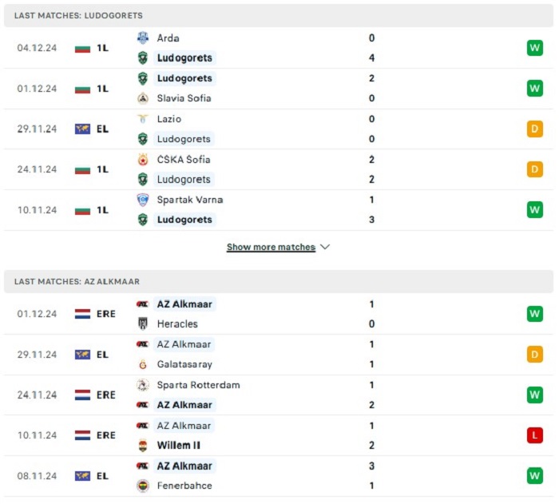Click the CSKA Sofia red crest
The height and width of the screenshot is (504, 559).
143,160
